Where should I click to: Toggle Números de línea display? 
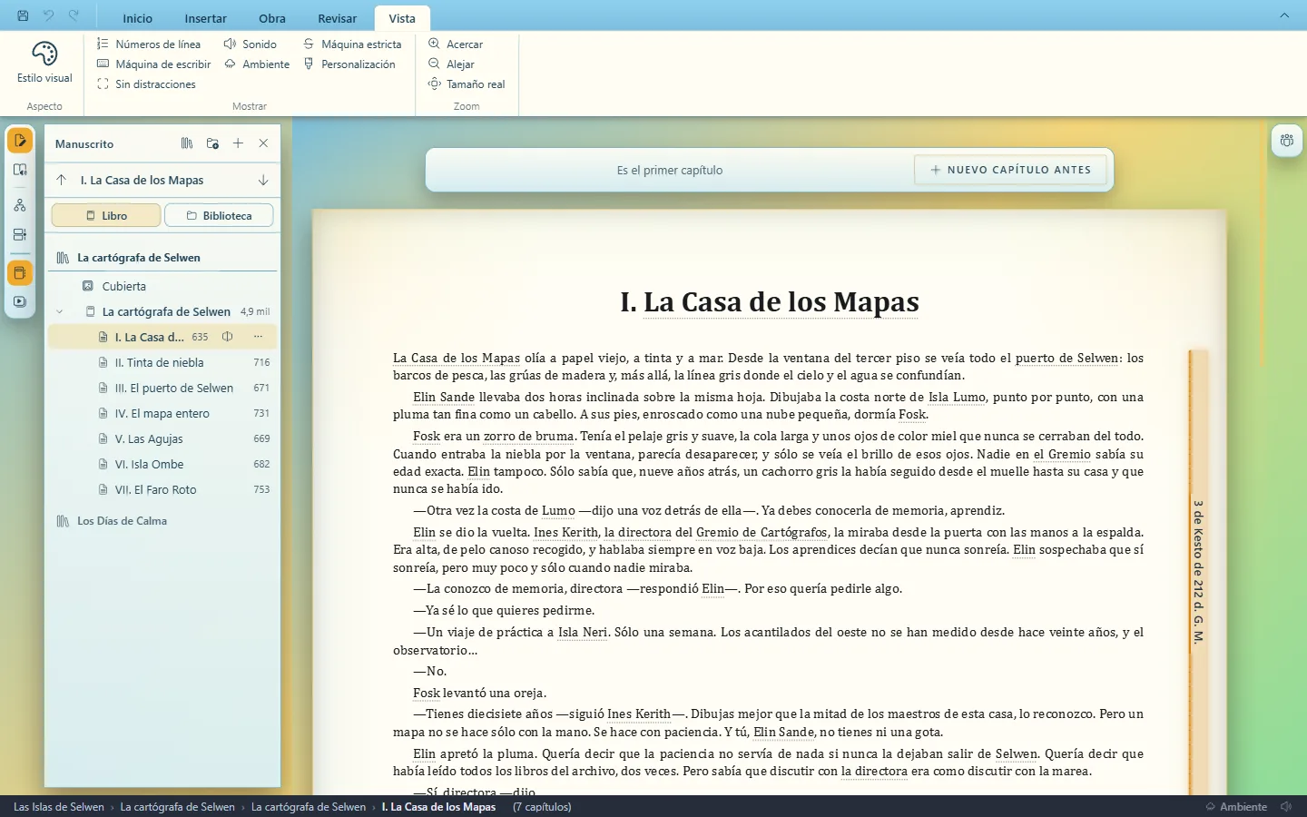pyautogui.click(x=149, y=44)
